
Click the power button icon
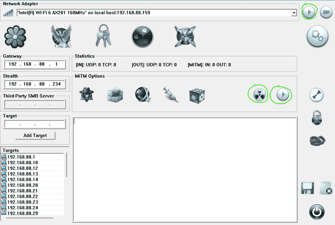point(317,212)
